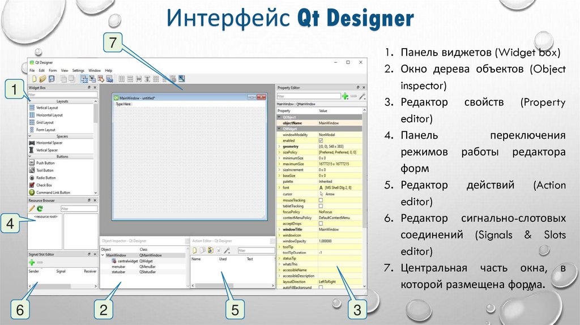This screenshot has height=325, width=580.
Task: Collapse the QWidget property group
Action: pyautogui.click(x=279, y=129)
